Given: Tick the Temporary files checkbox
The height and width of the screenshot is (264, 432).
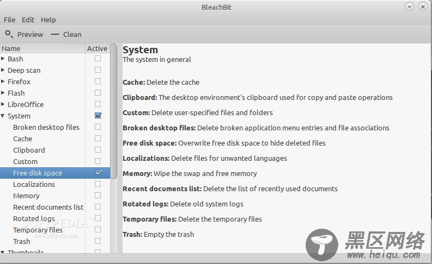Looking at the screenshot, I should pos(98,230).
